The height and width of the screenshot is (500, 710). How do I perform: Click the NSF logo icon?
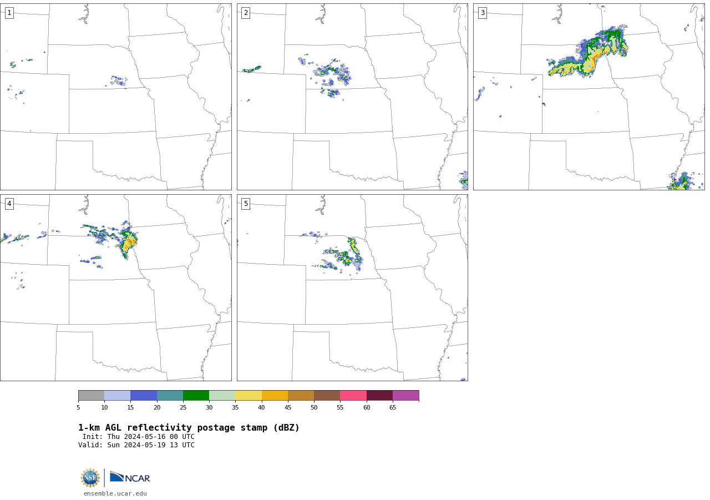90,478
